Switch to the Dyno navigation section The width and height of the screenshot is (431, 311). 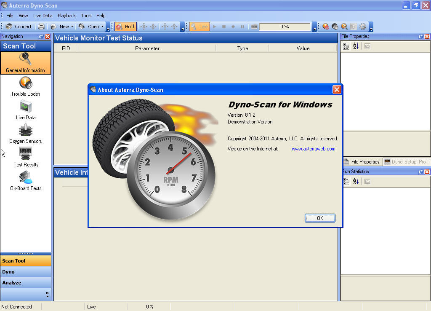26,272
